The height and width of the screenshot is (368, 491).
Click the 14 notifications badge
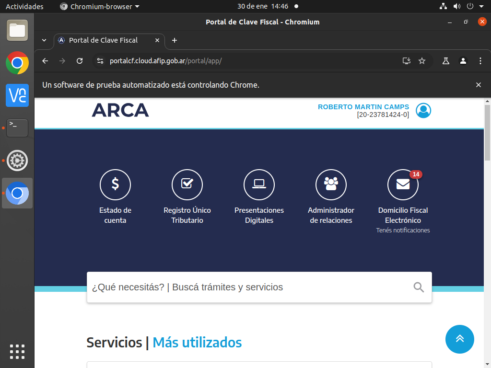click(x=416, y=174)
